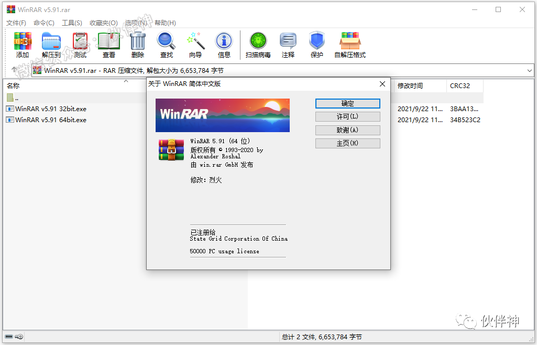Sort by the Name (名称) column header

pyautogui.click(x=74, y=85)
